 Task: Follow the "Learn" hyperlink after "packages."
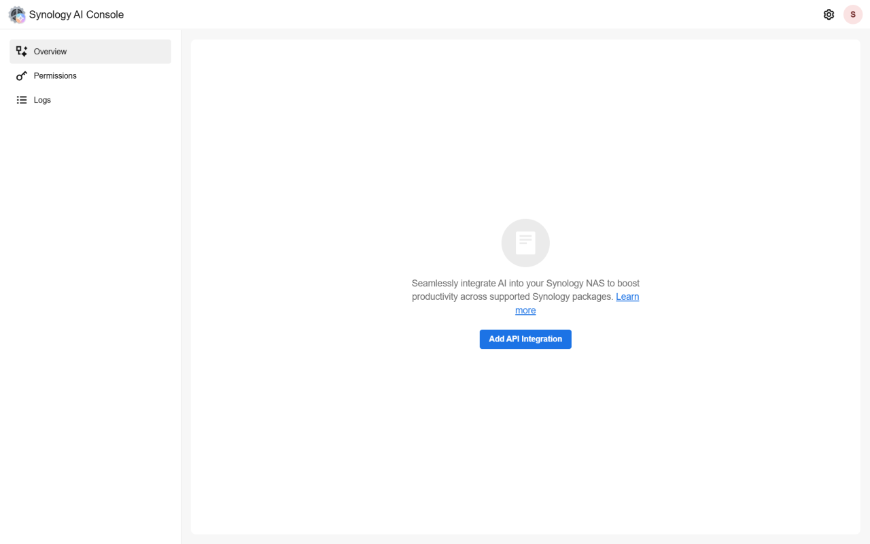pos(627,296)
